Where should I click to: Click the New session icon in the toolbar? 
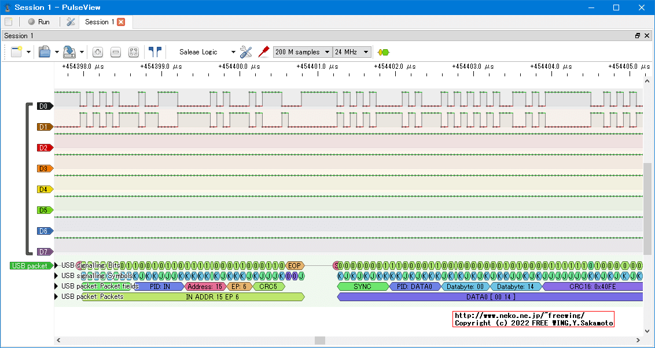click(17, 52)
